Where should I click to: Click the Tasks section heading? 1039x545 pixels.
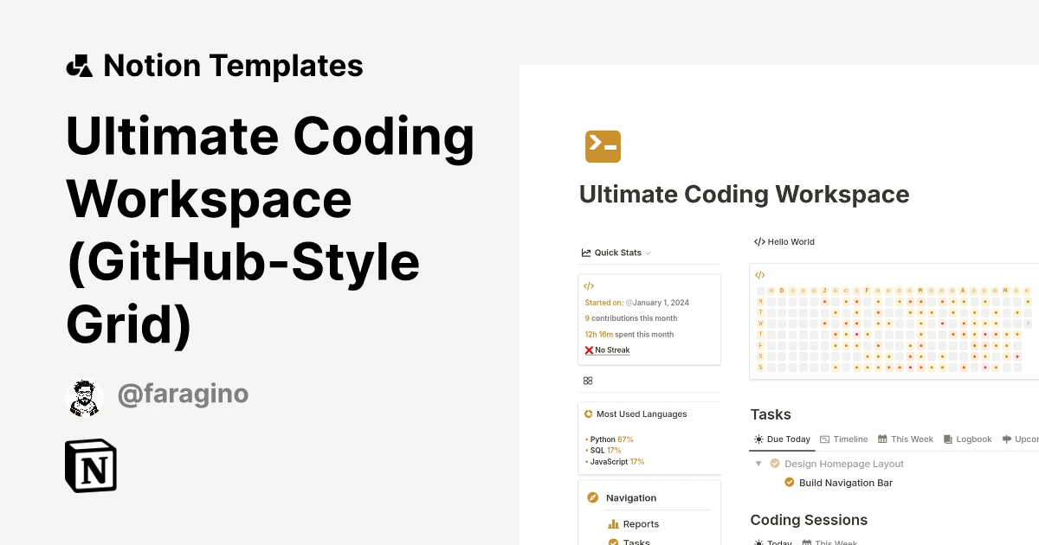771,414
